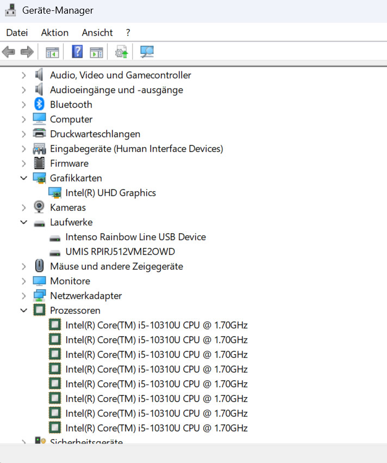Click the show/hide console tree icon
Viewport: 387px width, 463px height.
52,52
